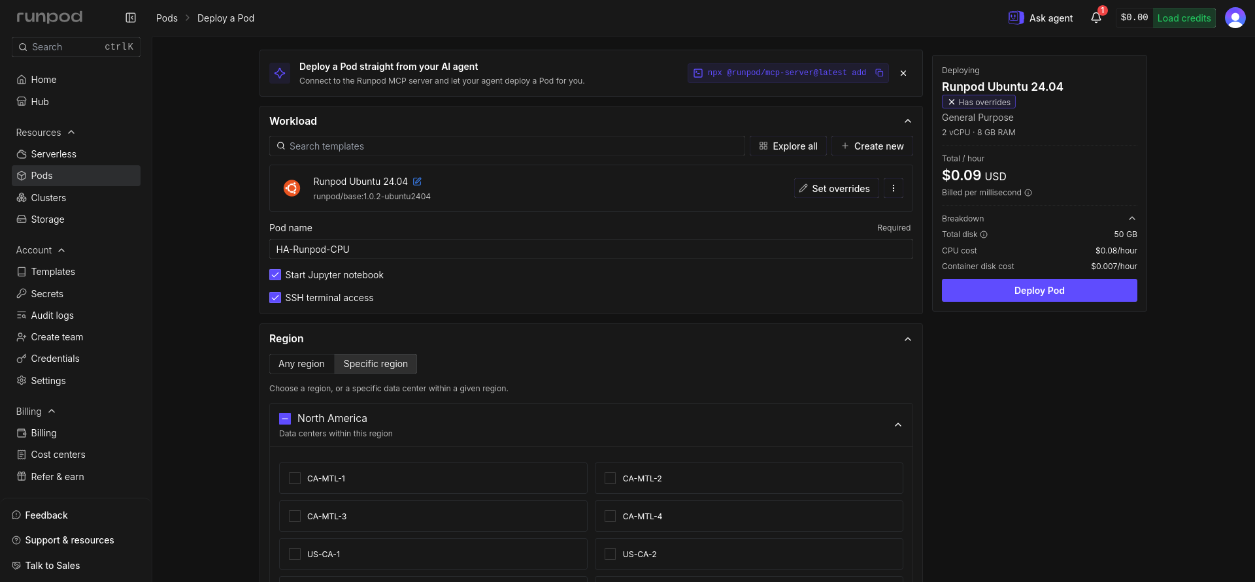Check the US-CA-2 data center
Viewport: 1255px width, 582px height.
(x=611, y=555)
